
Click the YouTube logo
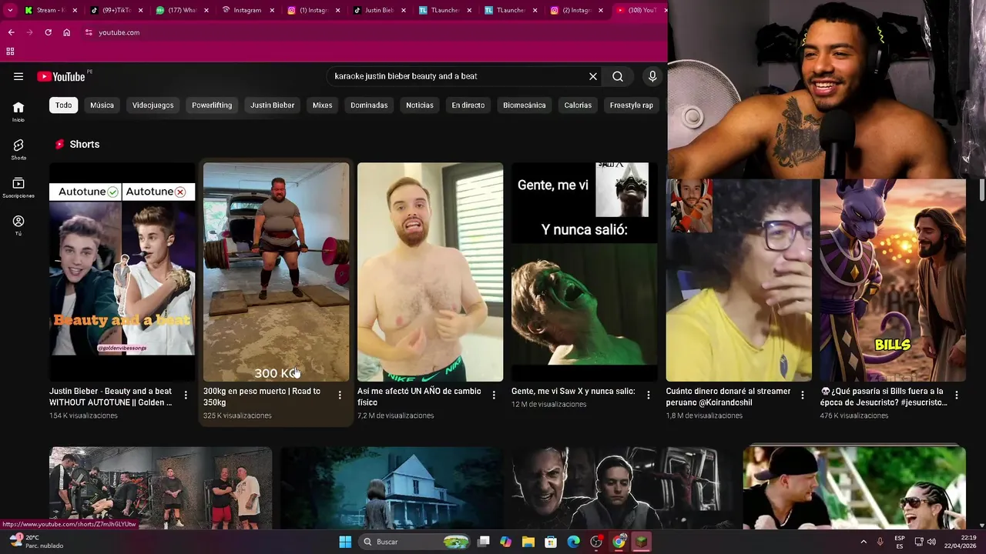61,76
